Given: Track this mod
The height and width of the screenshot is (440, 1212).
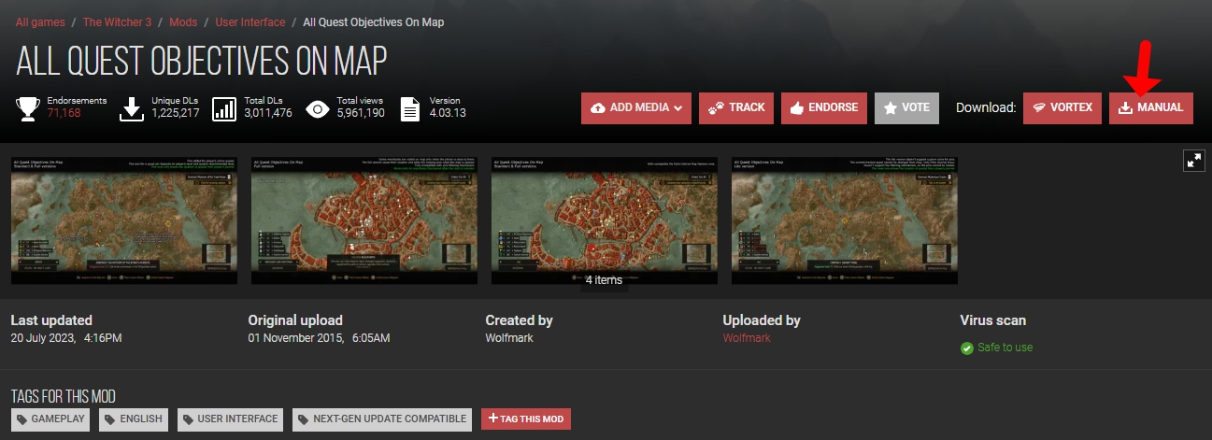Looking at the screenshot, I should click(x=736, y=107).
